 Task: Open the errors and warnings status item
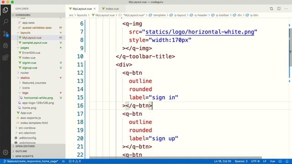tap(75, 161)
